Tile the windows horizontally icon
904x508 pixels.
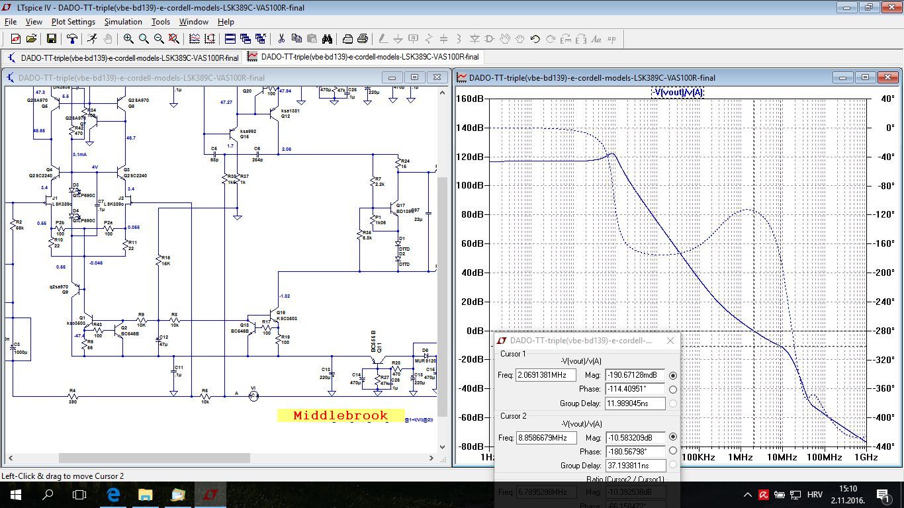click(x=230, y=39)
